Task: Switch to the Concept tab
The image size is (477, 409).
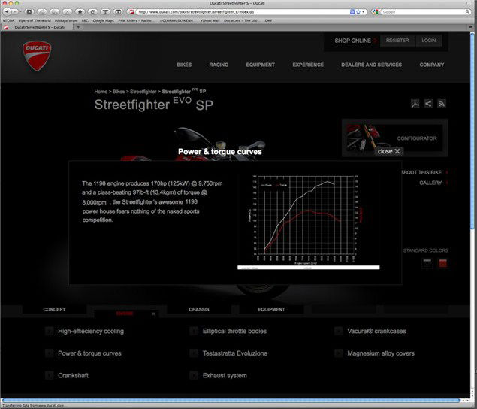Action: pos(54,309)
